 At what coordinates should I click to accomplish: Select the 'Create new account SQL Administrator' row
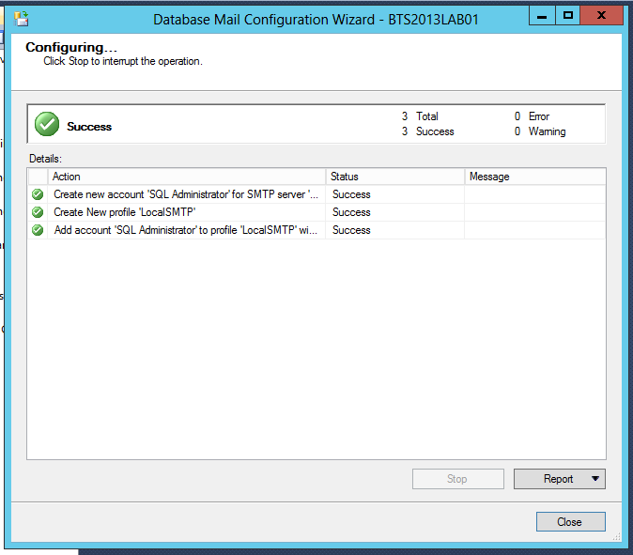point(186,194)
